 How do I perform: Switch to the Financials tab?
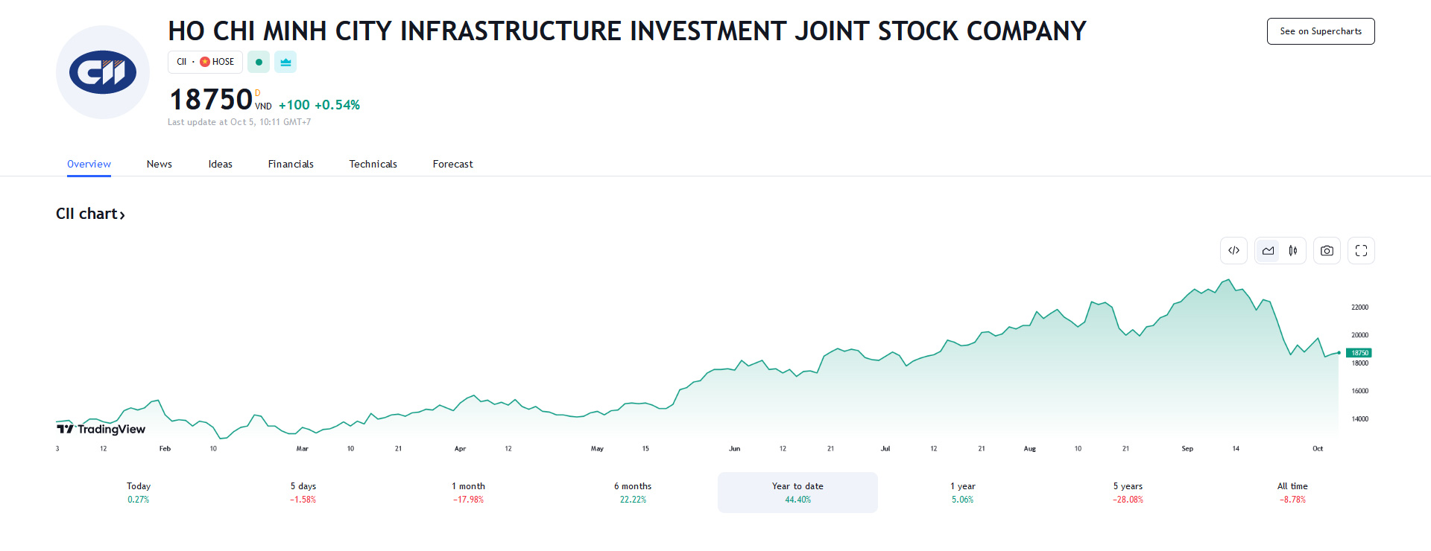point(291,164)
